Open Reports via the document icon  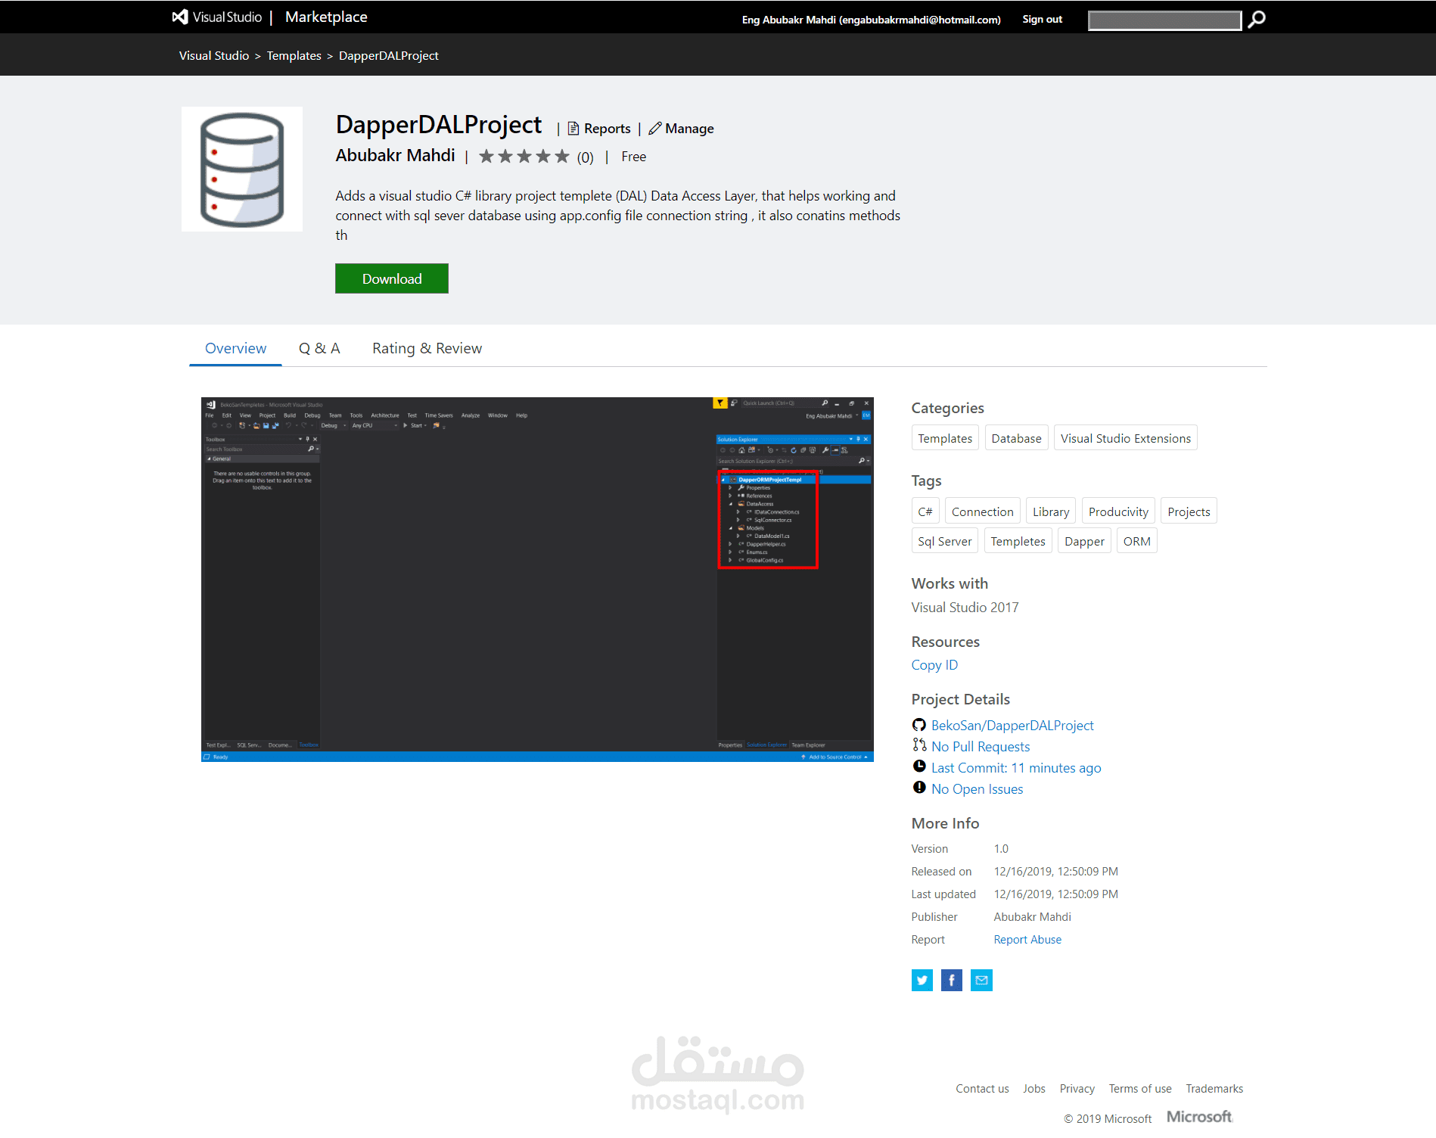(575, 128)
